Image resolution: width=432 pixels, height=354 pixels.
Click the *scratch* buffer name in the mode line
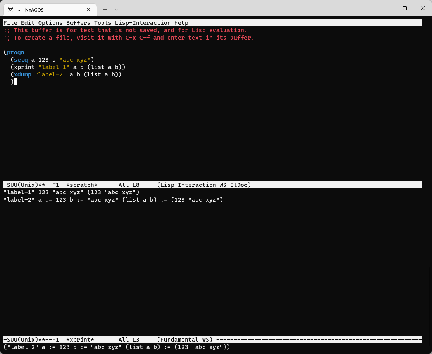(82, 185)
